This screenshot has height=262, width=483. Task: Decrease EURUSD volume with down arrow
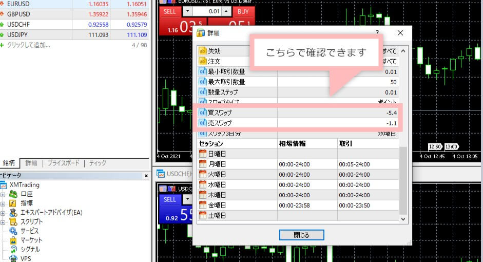pyautogui.click(x=187, y=11)
